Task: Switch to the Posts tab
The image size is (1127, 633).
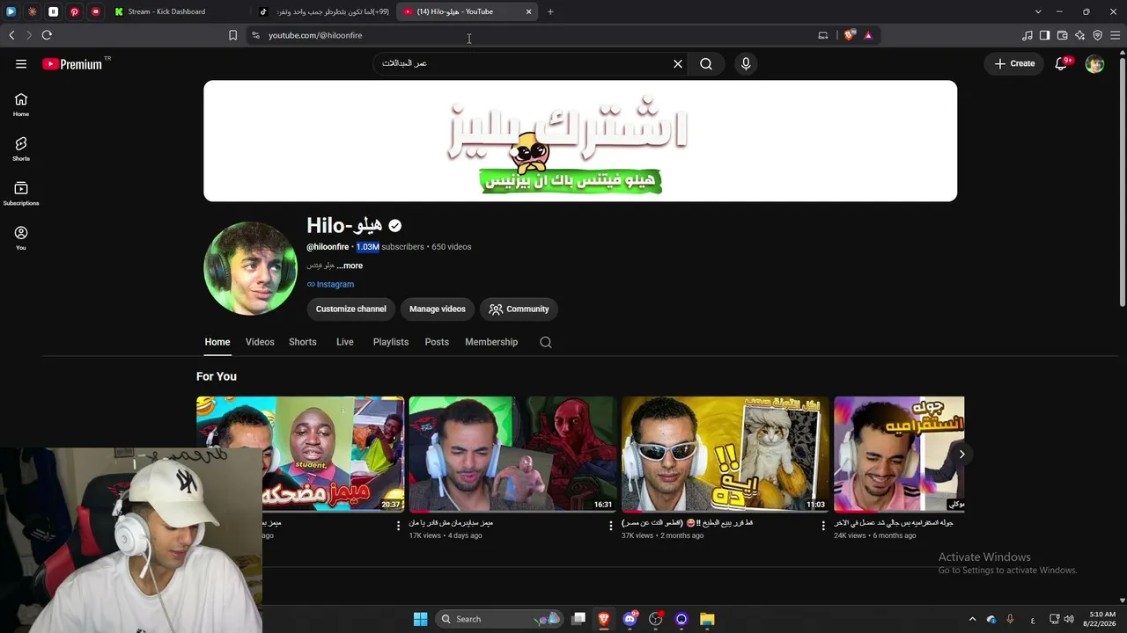Action: [x=437, y=342]
